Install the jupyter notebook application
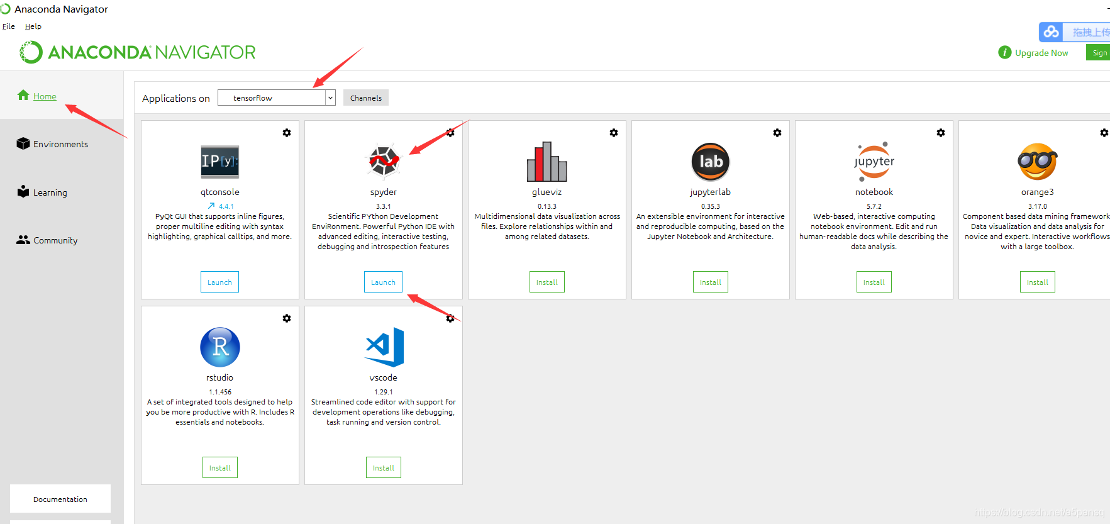 click(874, 282)
